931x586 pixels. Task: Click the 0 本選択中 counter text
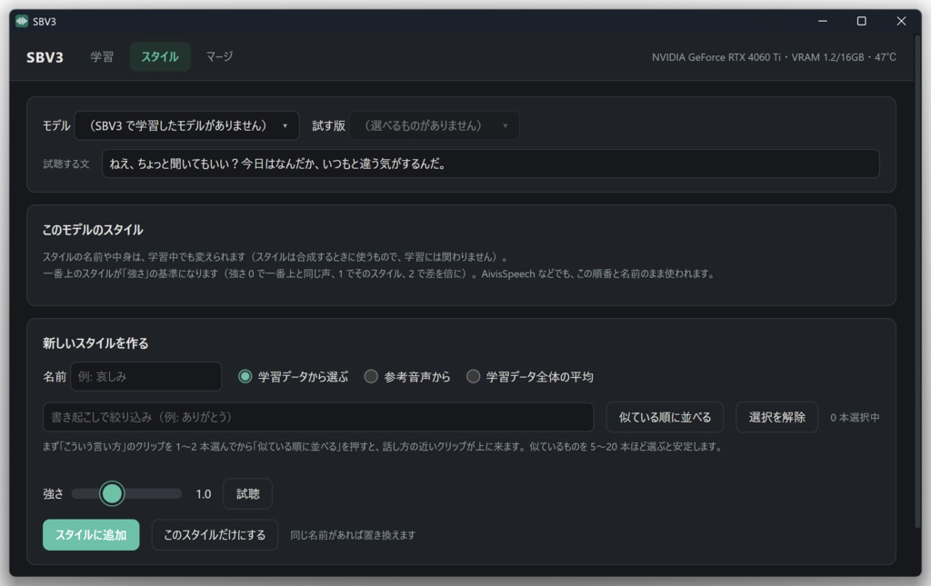(855, 418)
